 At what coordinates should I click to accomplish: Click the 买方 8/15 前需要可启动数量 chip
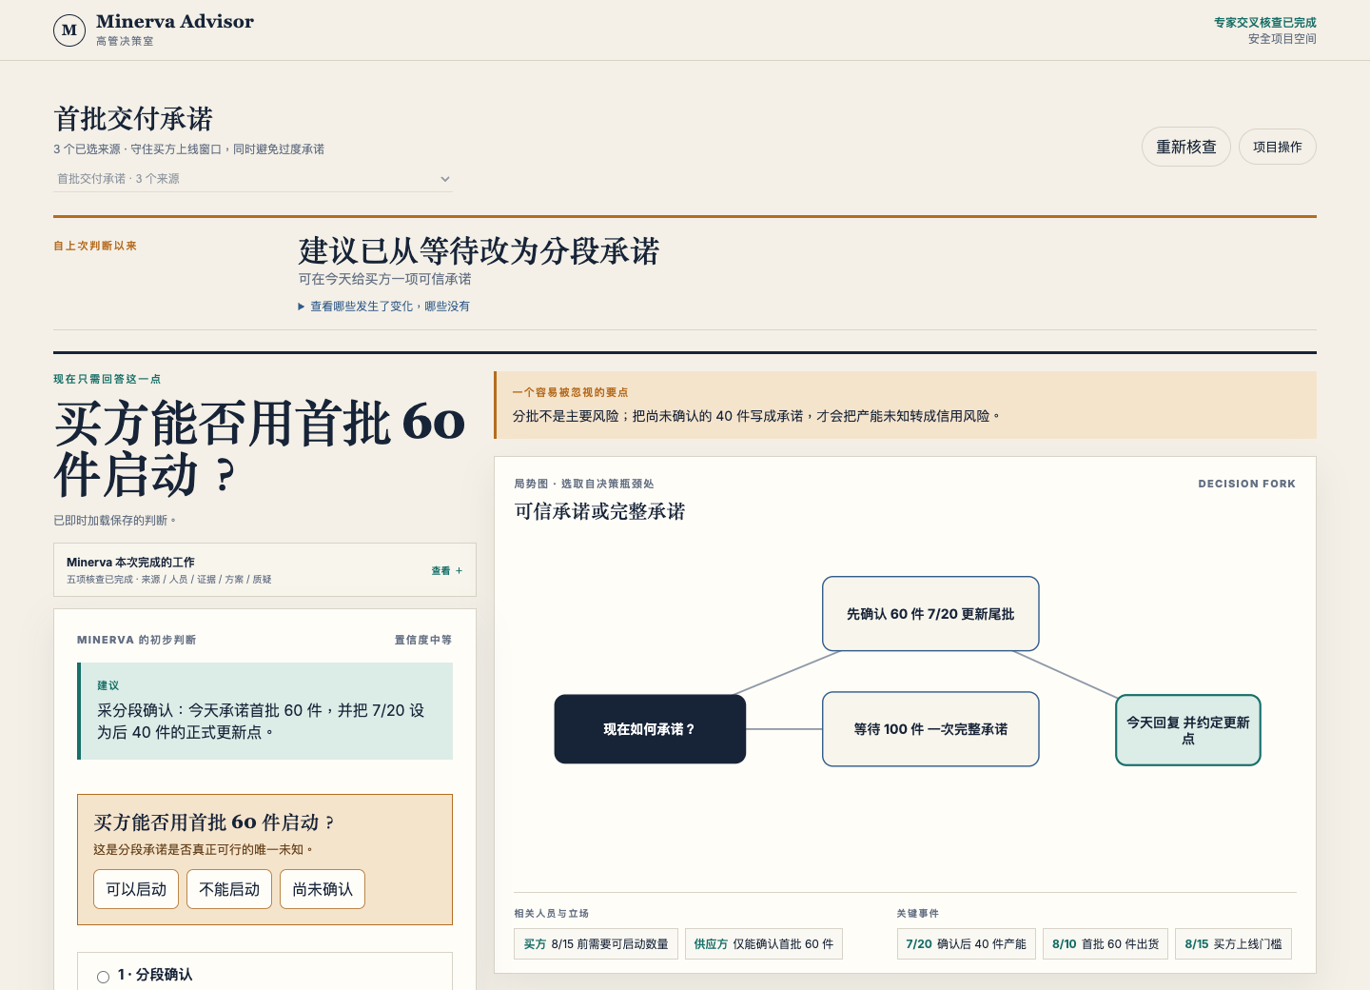597,944
